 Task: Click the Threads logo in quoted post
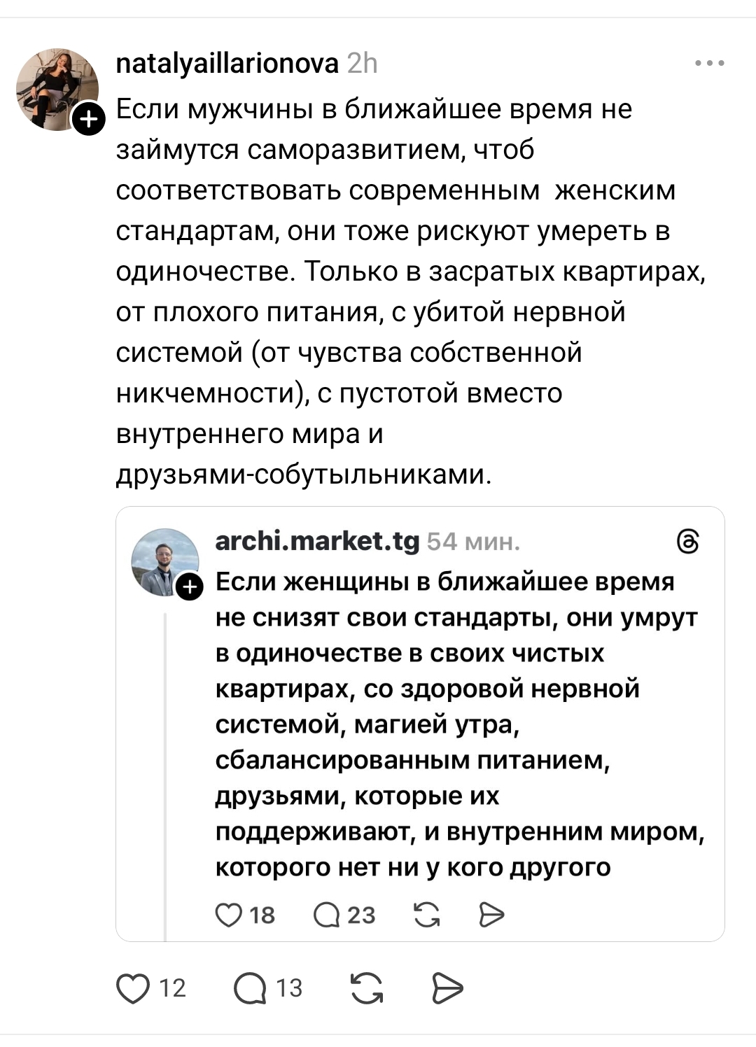689,542
